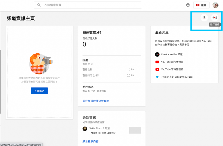
Task: Click the Sakis Aker commenter name
Action: [95, 128]
